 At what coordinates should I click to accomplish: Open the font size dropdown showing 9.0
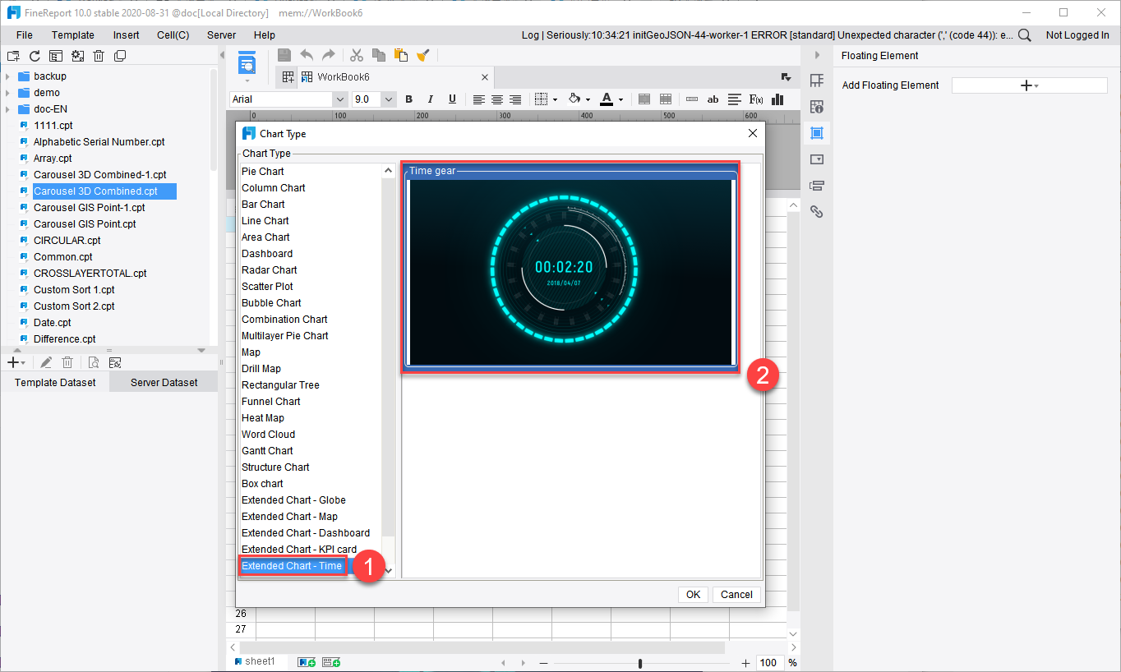(374, 99)
